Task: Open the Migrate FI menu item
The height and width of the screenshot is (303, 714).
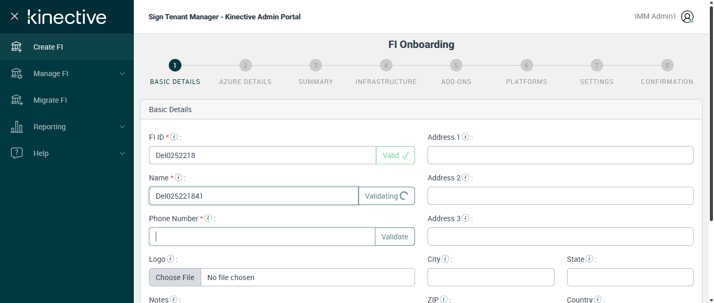Action: coord(50,100)
